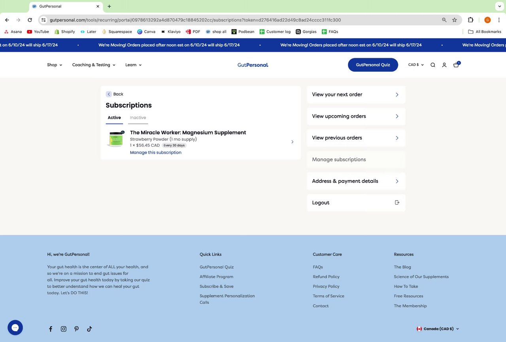
Task: Bookmark this page with the star icon
Action: pos(455,20)
